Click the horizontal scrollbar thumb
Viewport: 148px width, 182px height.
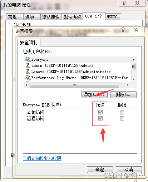click(74, 85)
